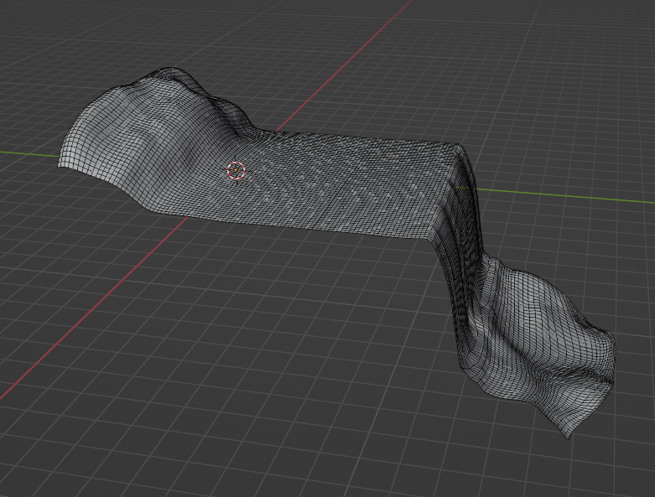Select the bottom tip of the lower mesh
The height and width of the screenshot is (497, 655).
click(569, 434)
